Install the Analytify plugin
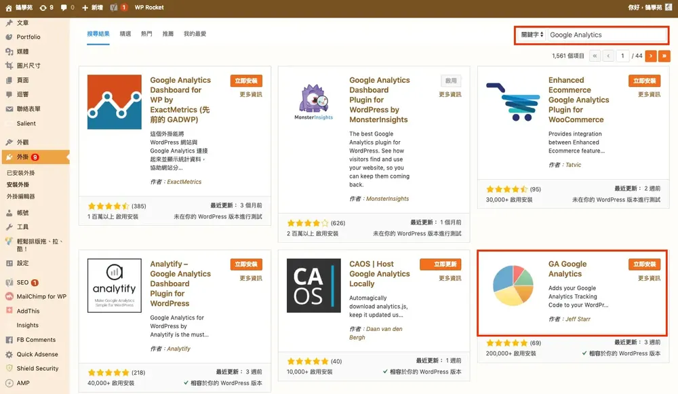Image resolution: width=678 pixels, height=394 pixels. pyautogui.click(x=246, y=264)
